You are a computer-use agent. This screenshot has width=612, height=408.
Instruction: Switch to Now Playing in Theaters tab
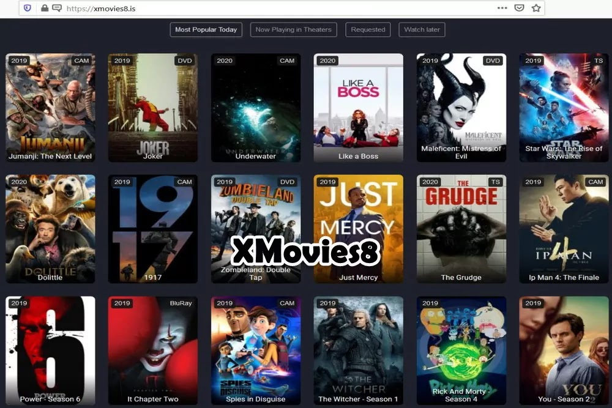point(294,29)
